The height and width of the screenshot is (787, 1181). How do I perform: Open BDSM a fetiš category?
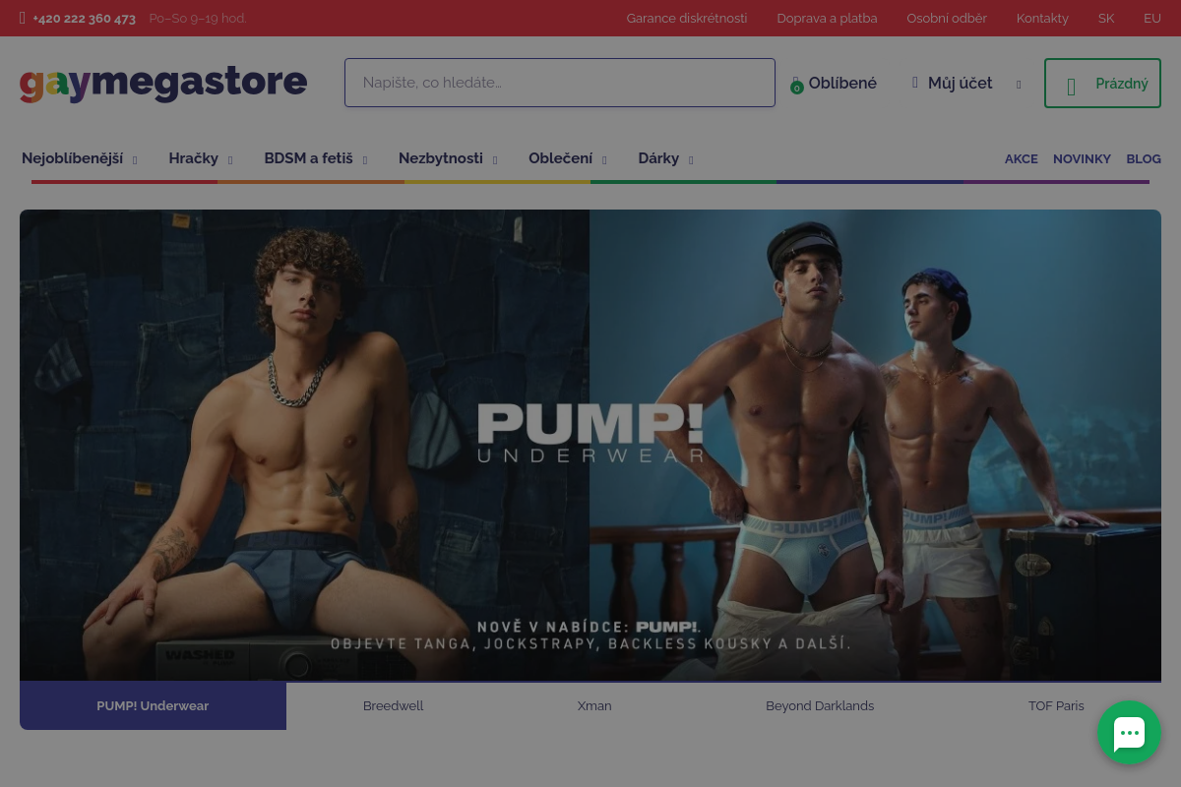(308, 158)
